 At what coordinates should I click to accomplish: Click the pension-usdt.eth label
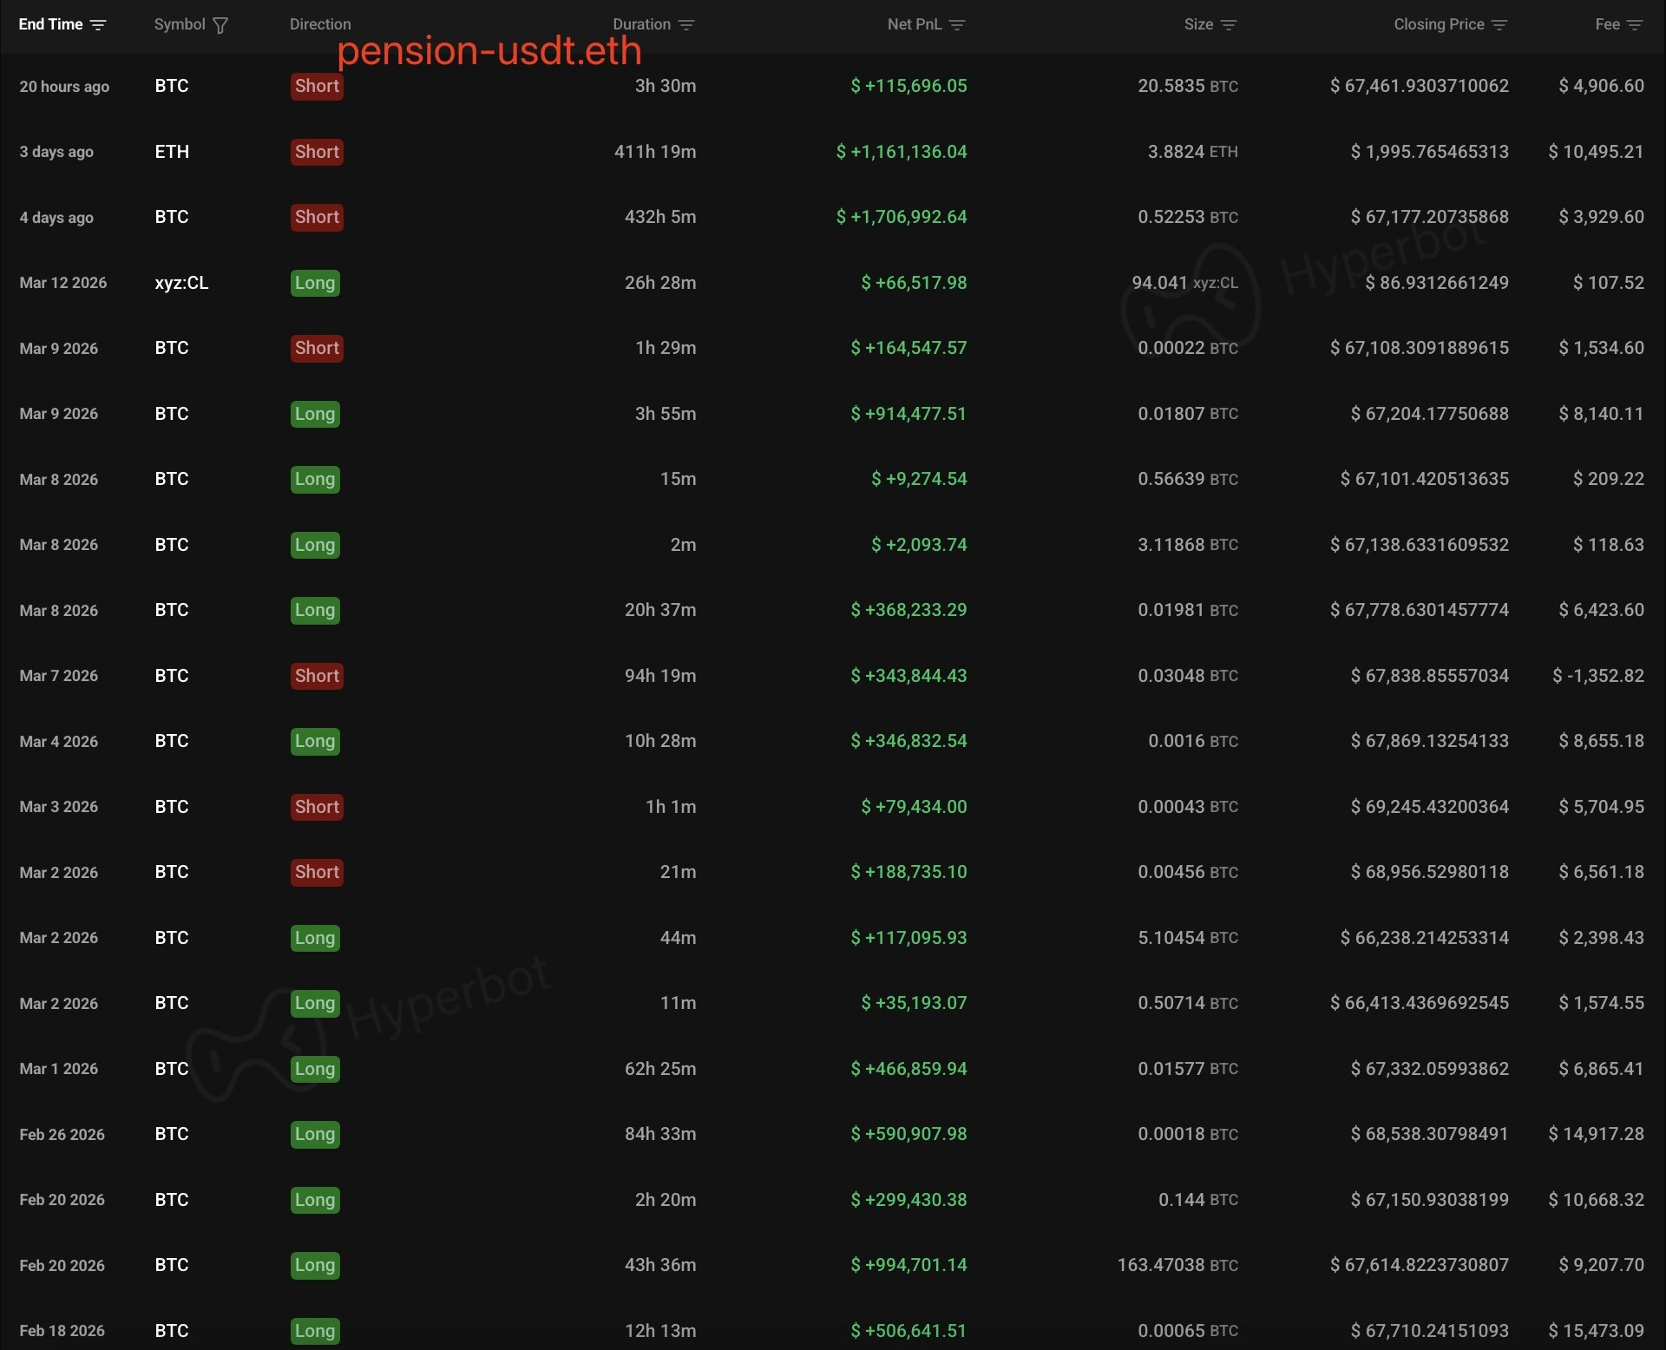(x=489, y=51)
